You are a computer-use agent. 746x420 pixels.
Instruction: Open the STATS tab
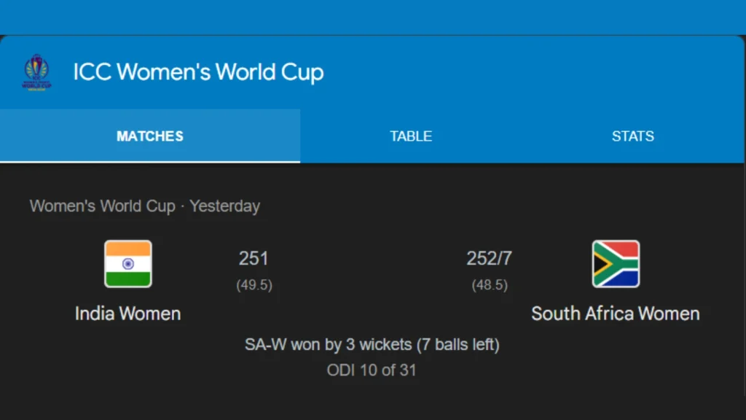coord(632,136)
